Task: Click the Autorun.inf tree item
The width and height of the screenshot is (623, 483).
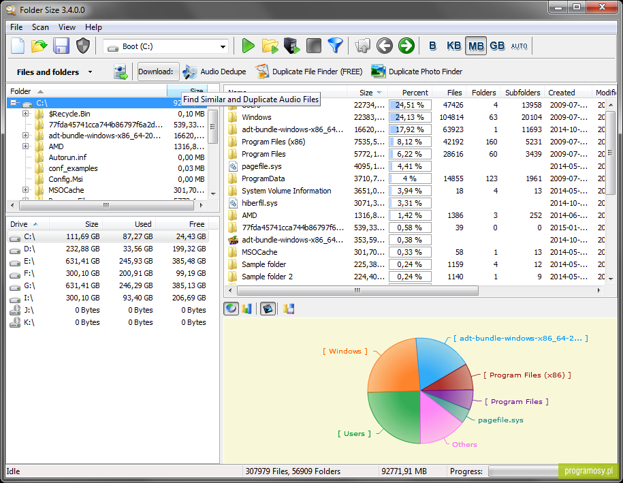Action: (x=67, y=157)
